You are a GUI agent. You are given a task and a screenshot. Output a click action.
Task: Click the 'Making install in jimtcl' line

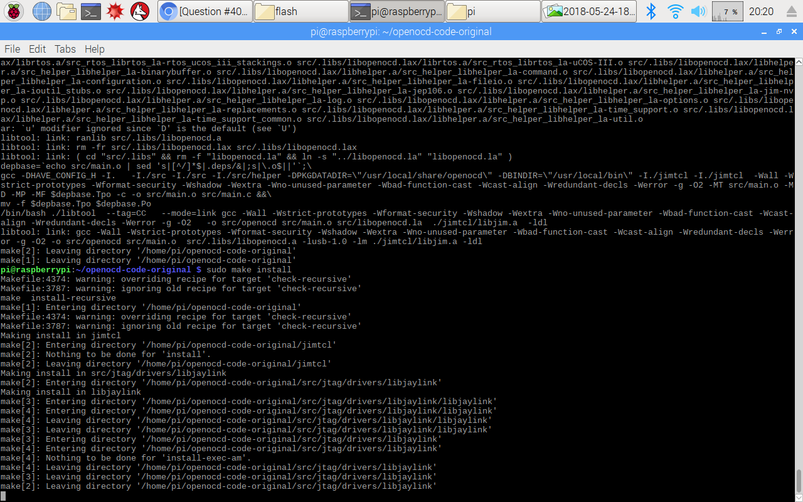pyautogui.click(x=61, y=336)
